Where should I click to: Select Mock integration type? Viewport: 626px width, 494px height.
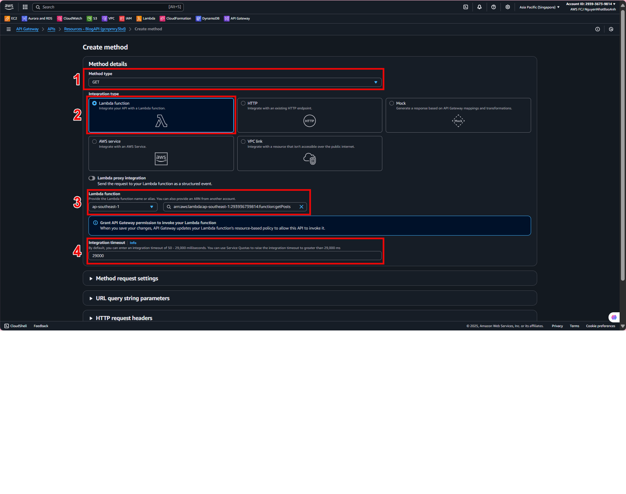click(392, 103)
